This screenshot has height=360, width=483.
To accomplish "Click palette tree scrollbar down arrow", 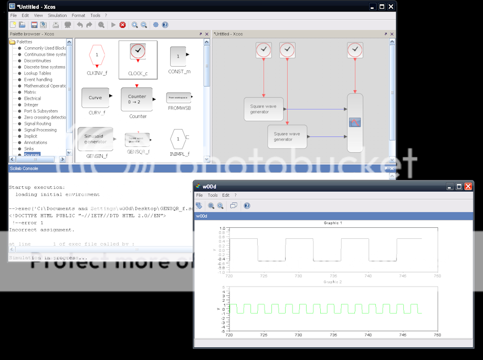I will point(69,152).
